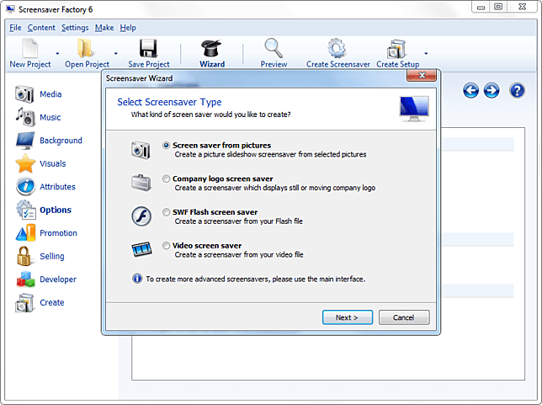Image resolution: width=542 pixels, height=405 pixels.
Task: Click the Developer label in sidebar
Action: pyautogui.click(x=58, y=280)
